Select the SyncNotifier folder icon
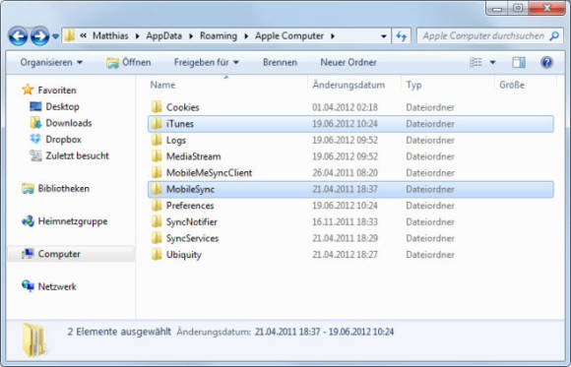The image size is (571, 367). (157, 221)
